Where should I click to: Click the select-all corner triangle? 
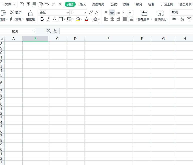pyautogui.click(x=2, y=39)
